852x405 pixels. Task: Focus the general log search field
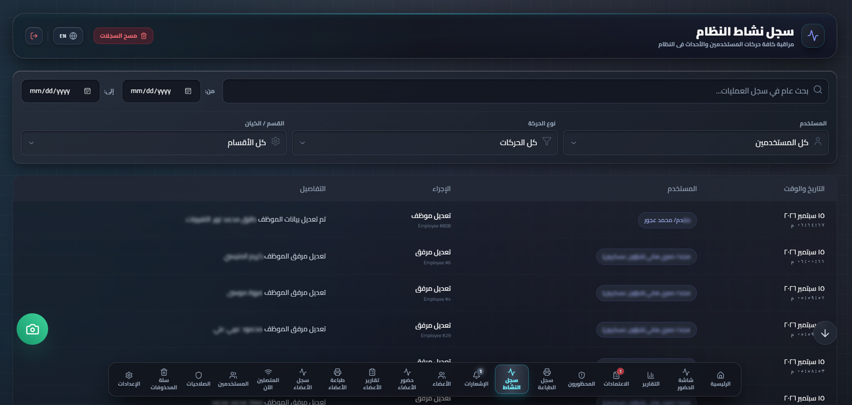pyautogui.click(x=525, y=91)
